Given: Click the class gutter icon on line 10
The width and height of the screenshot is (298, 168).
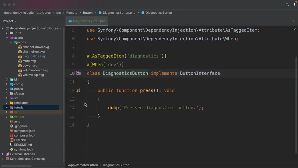Looking at the screenshot, I should [79, 73].
